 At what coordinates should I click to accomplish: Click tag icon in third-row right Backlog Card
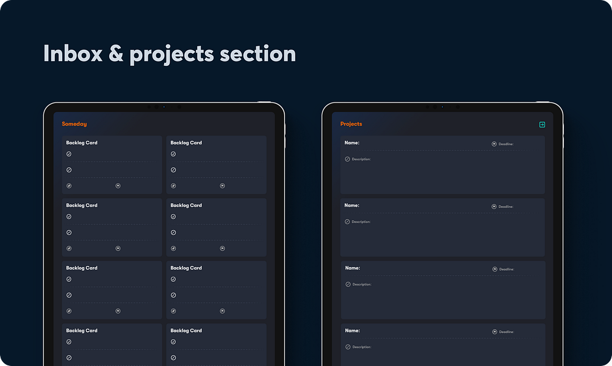click(173, 311)
